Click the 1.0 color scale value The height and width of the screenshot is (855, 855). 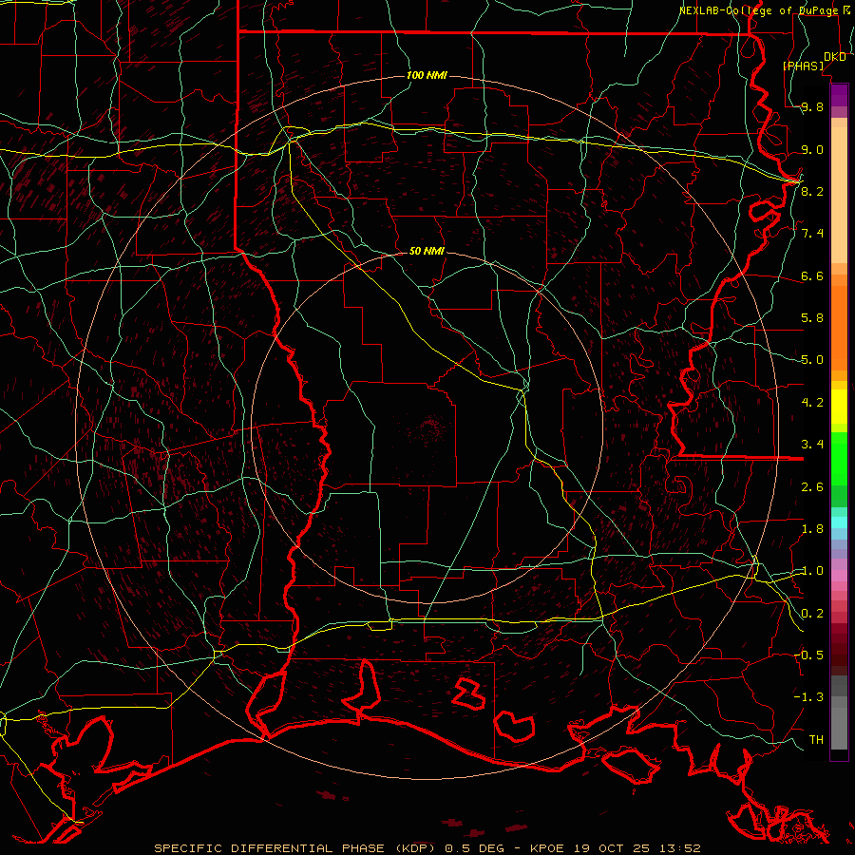click(812, 571)
